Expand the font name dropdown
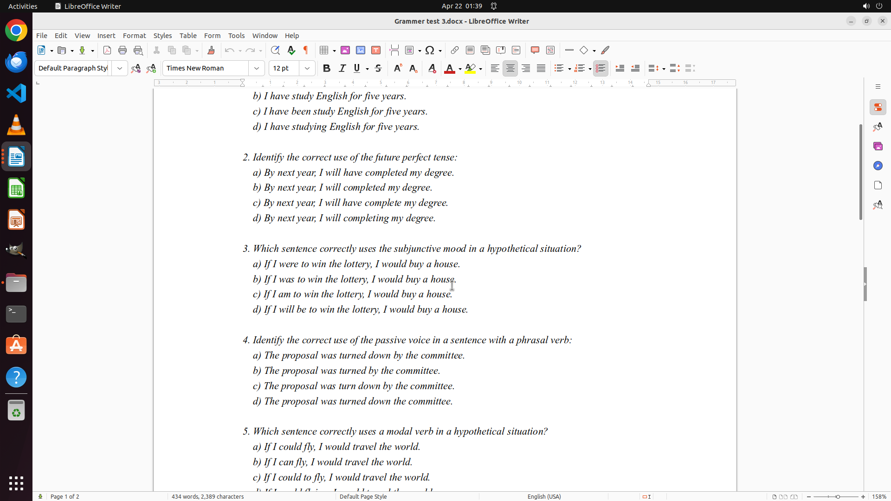The width and height of the screenshot is (891, 501). click(x=257, y=68)
